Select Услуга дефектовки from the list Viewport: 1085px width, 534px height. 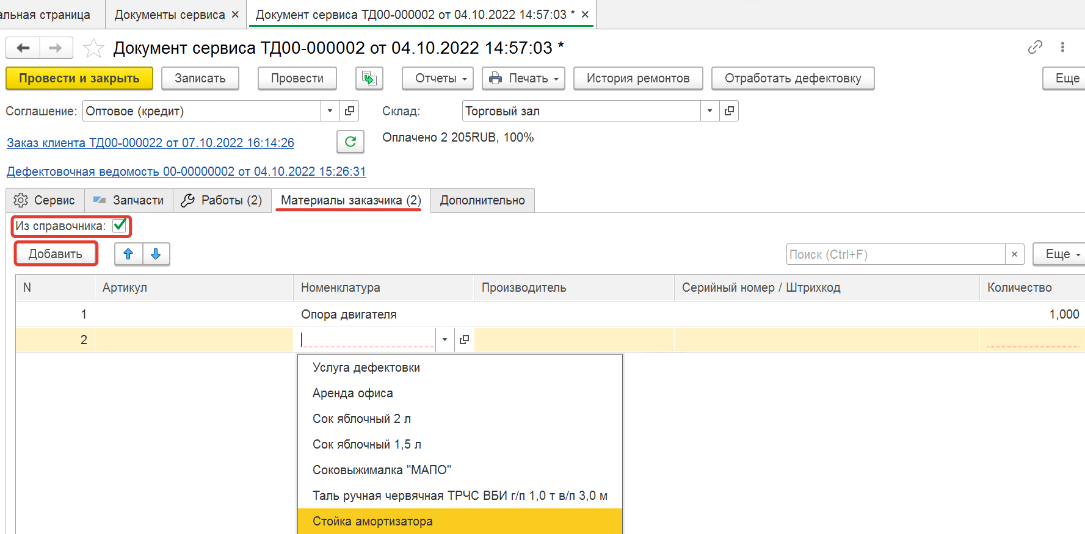point(460,367)
